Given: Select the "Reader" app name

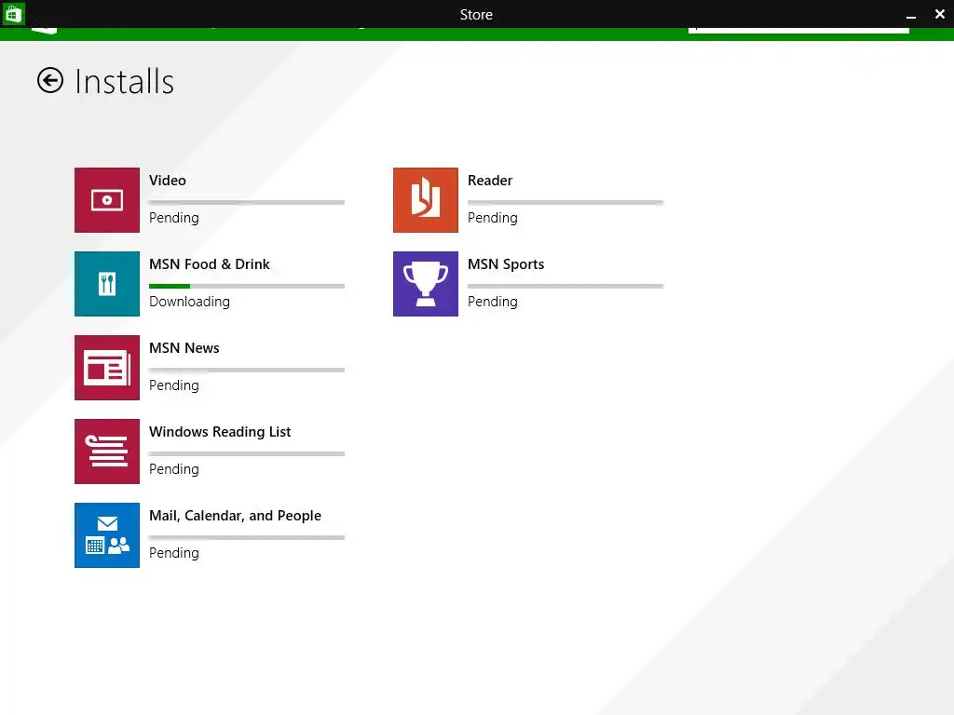Looking at the screenshot, I should [490, 181].
